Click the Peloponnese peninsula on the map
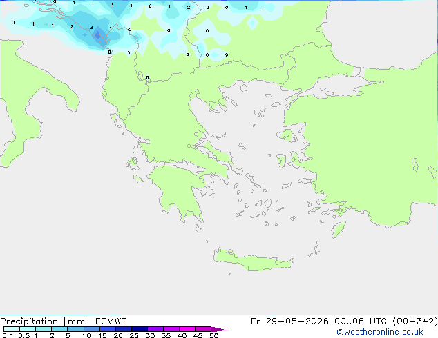 coord(179,191)
